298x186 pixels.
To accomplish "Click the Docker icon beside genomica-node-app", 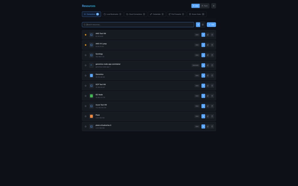I will point(91,65).
